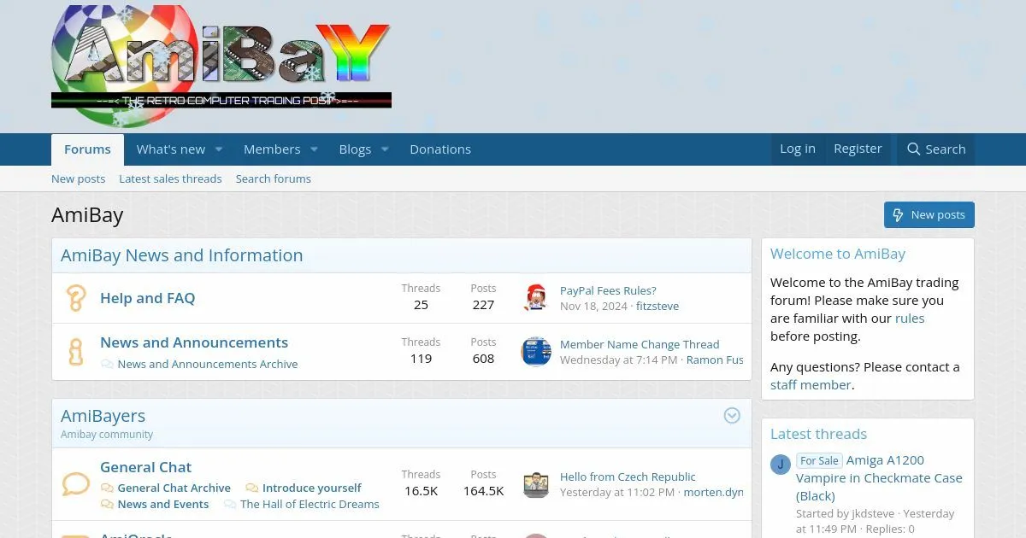Open Ramon Fus avatar in News row
Image resolution: width=1026 pixels, height=538 pixels.
coord(536,352)
